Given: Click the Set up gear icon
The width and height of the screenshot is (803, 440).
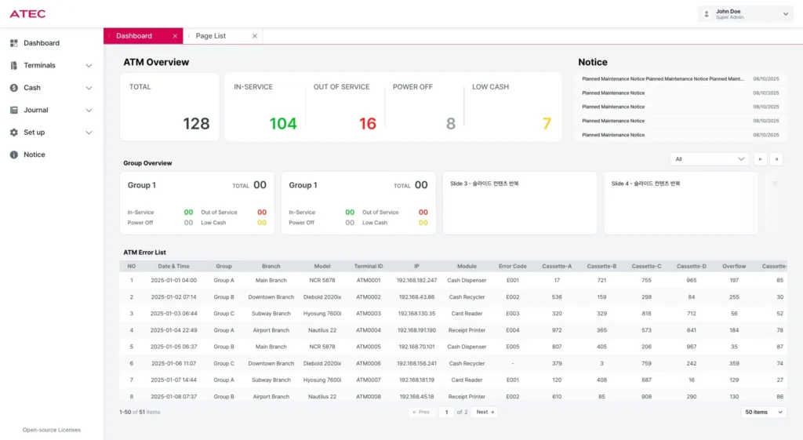Looking at the screenshot, I should click(14, 133).
